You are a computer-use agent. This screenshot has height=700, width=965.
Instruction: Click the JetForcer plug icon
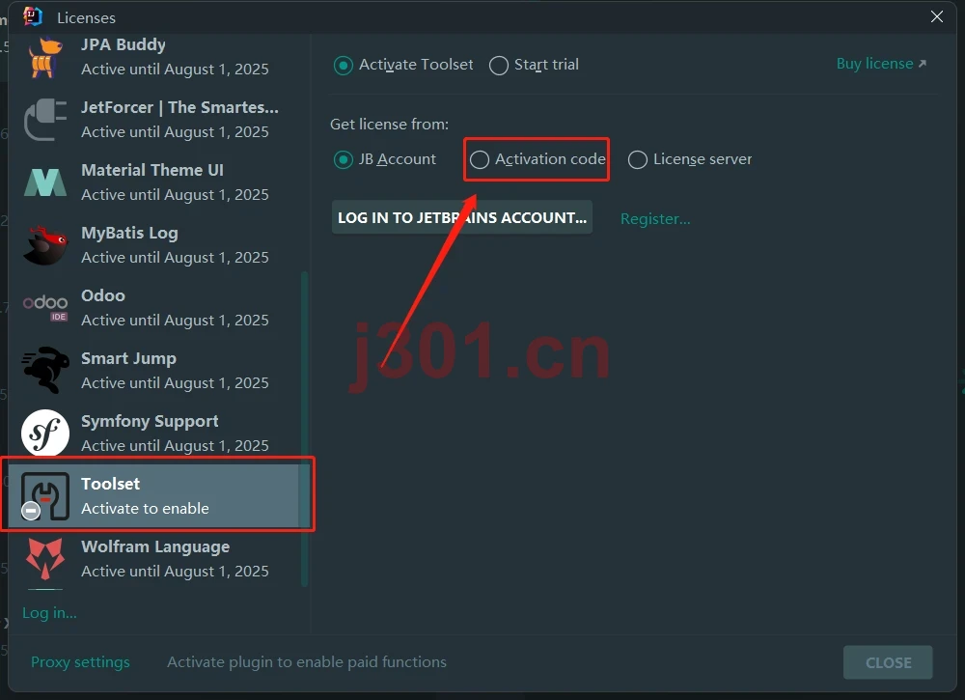[45, 120]
